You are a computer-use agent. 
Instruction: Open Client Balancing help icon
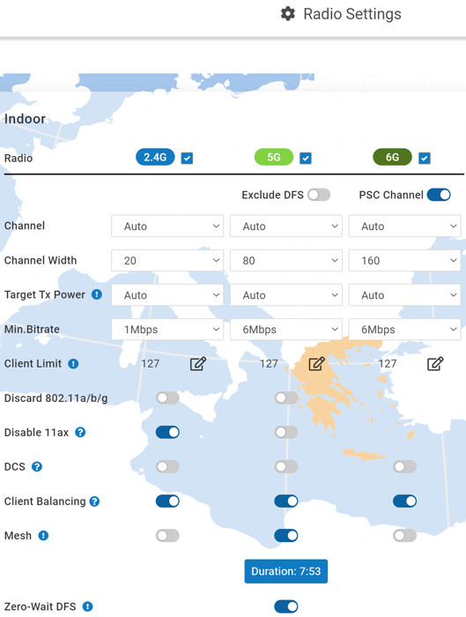point(94,502)
